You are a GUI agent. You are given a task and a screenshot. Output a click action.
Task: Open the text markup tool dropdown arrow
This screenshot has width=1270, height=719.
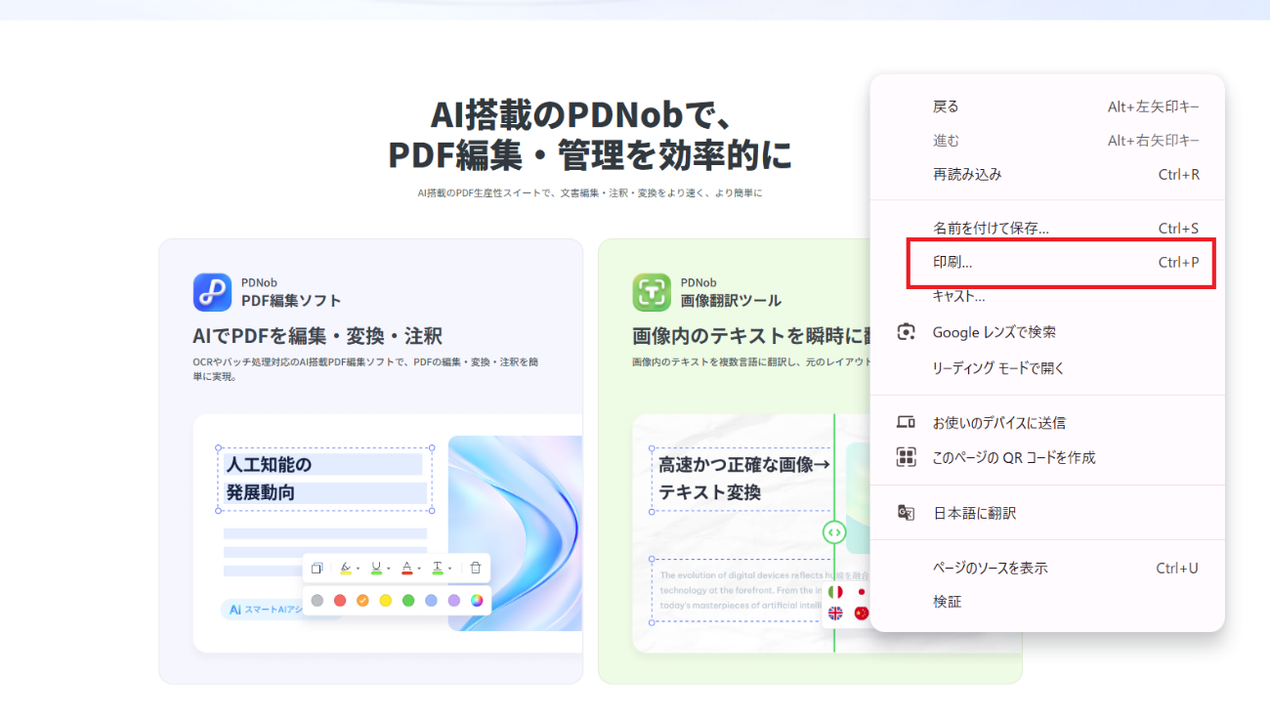(450, 568)
